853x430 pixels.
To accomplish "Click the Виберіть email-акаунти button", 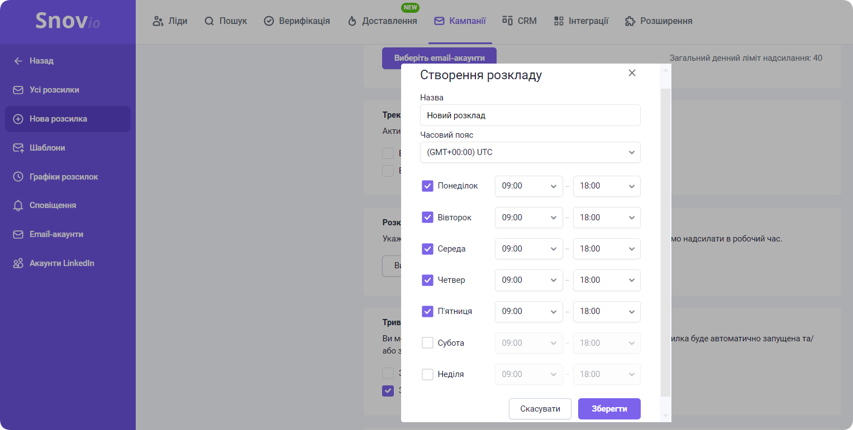I will 439,58.
